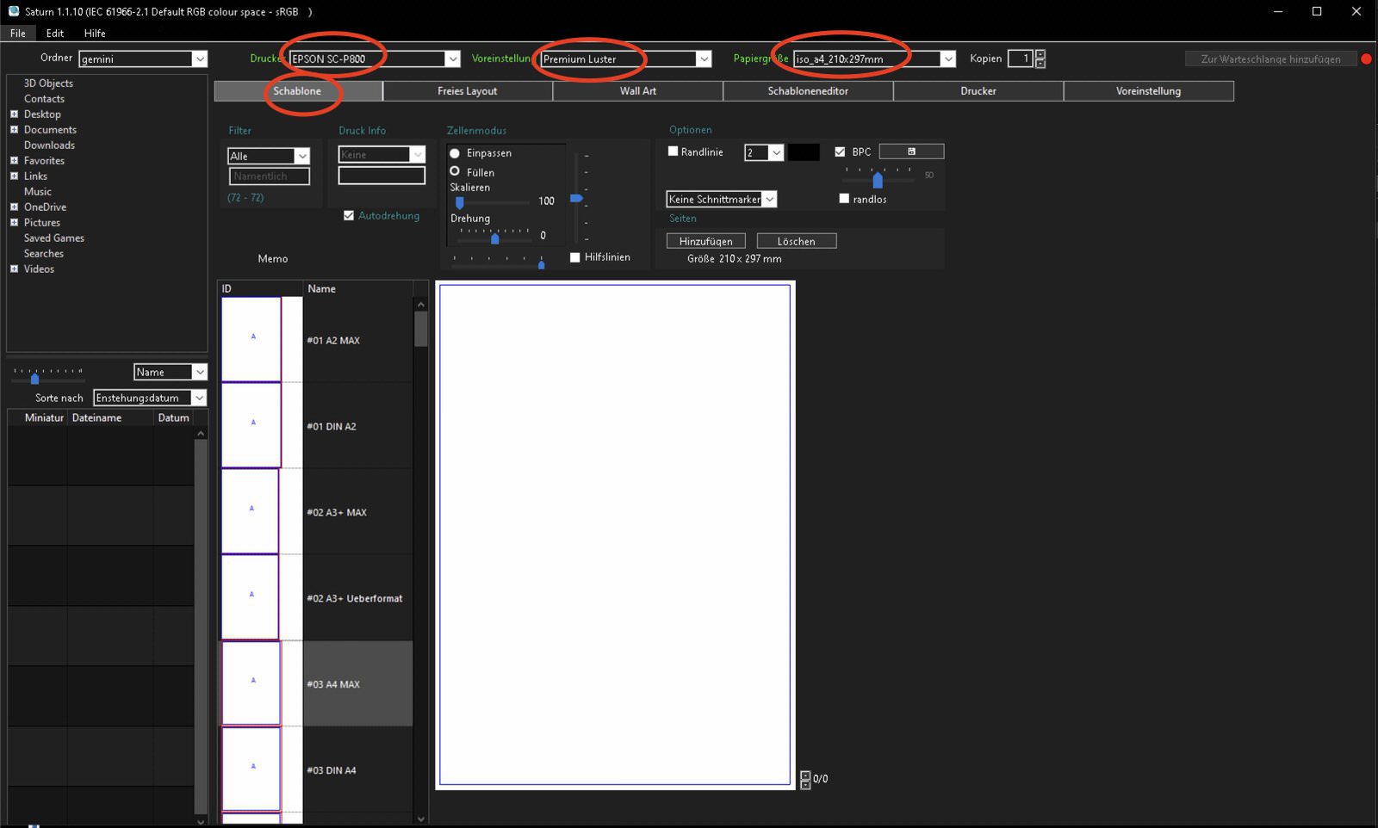Click the BPC save icon button
Screen dimensions: 1378x828
(x=911, y=151)
